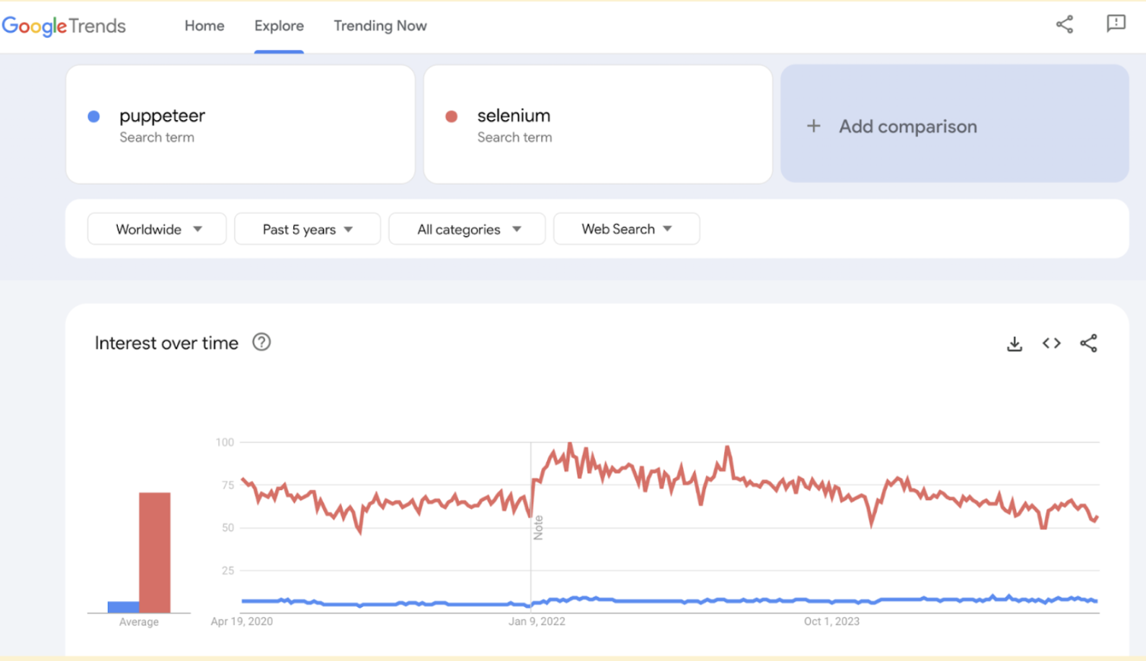
Task: Click the blue dot next to puppeteer
Action: coord(93,116)
